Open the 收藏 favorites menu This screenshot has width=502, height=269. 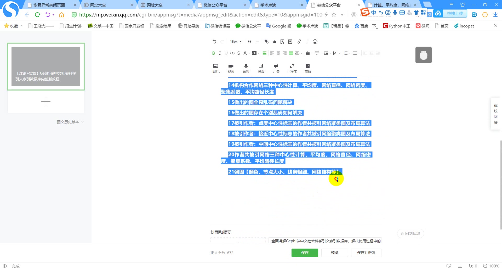(13, 26)
